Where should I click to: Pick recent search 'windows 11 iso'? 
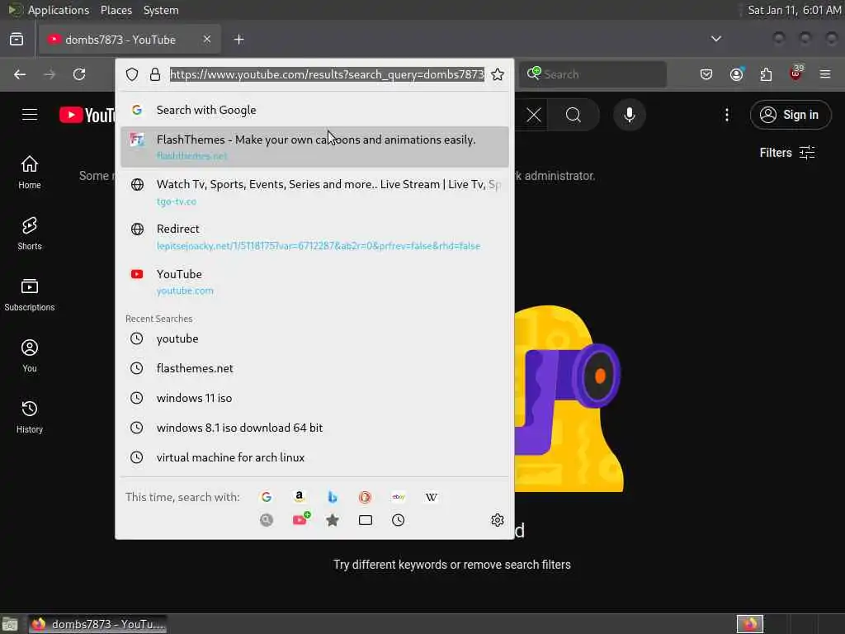pyautogui.click(x=314, y=398)
